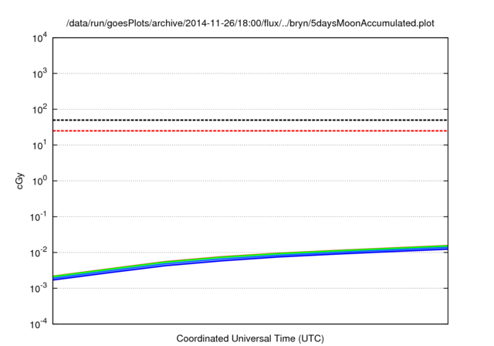Select the cGy y-axis label
494x346 pixels.
point(19,181)
